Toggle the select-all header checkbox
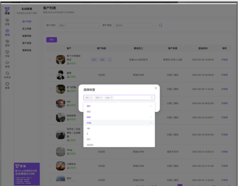This screenshot has height=186, width=238. [x=50, y=48]
